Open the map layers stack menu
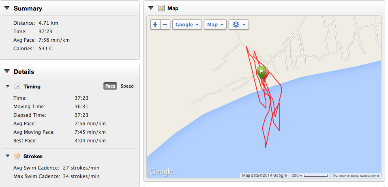This screenshot has height=187, width=388. (238, 25)
